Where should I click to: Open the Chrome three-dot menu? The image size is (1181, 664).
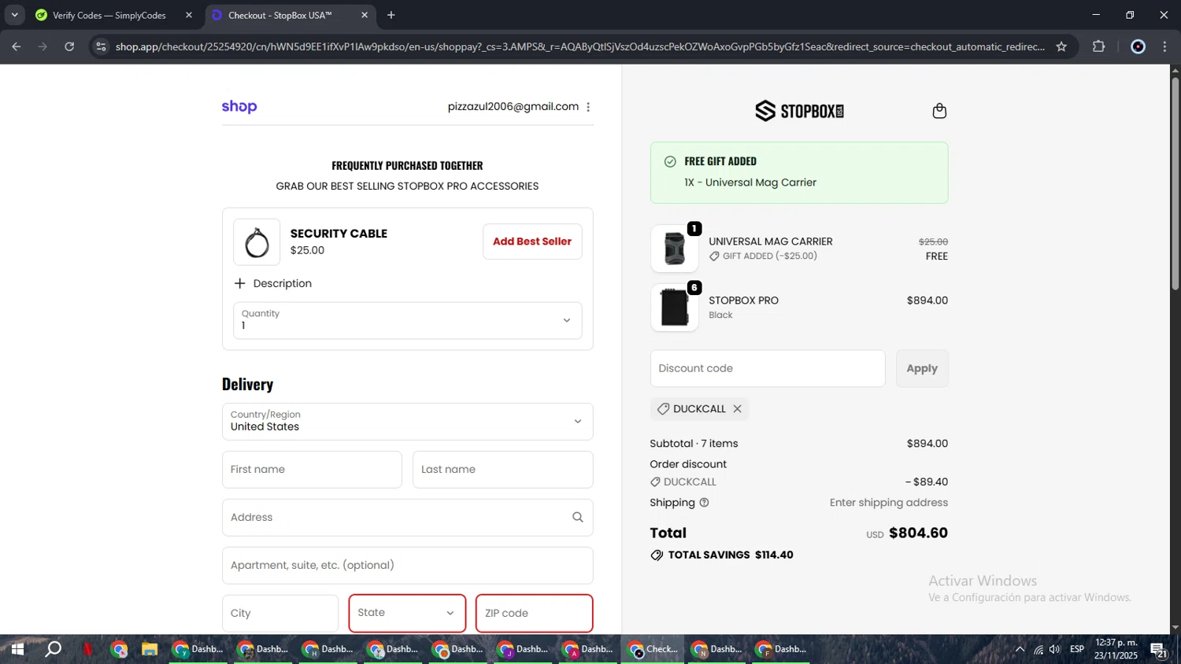1165,47
